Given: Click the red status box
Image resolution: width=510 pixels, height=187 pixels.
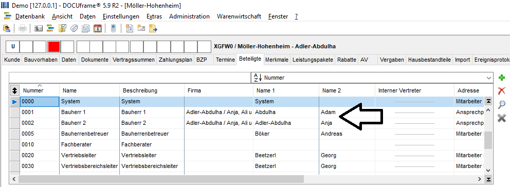Looking at the screenshot, I should click(x=53, y=47).
